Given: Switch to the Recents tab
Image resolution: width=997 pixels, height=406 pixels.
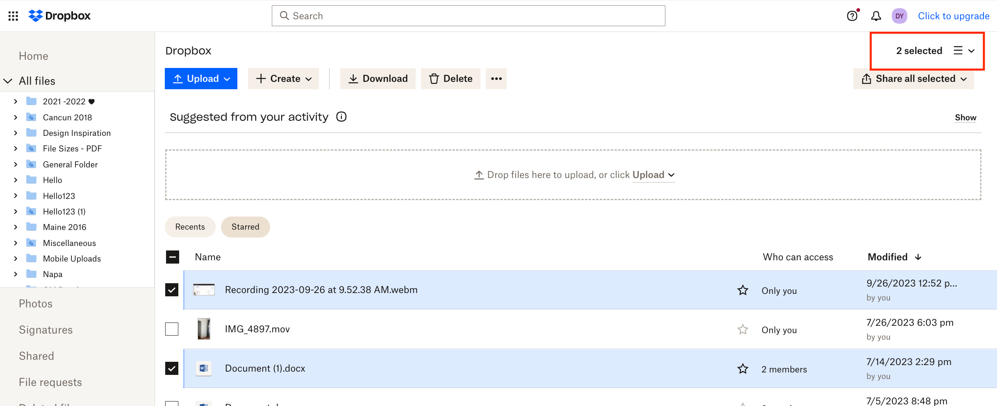Looking at the screenshot, I should (x=190, y=227).
